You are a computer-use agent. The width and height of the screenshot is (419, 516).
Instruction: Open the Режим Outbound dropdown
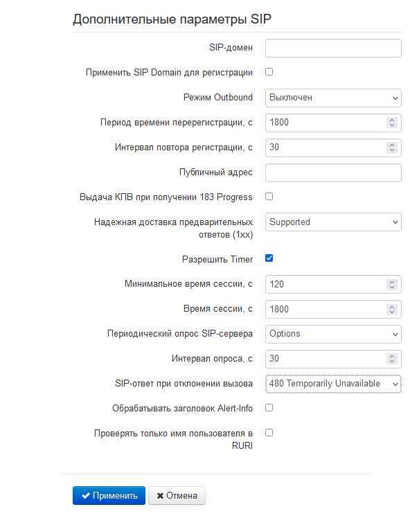[333, 98]
